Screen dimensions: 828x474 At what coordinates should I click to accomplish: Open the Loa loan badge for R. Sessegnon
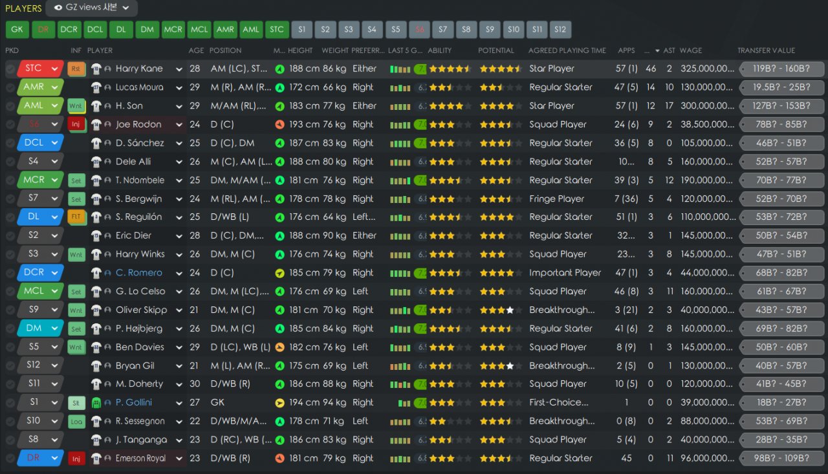click(x=76, y=422)
